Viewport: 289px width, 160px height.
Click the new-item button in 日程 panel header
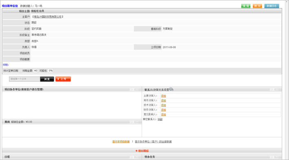134,157
